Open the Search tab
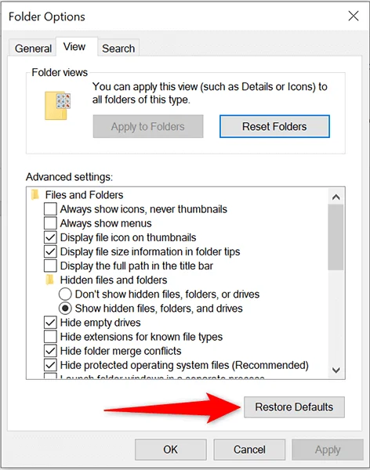 (118, 49)
